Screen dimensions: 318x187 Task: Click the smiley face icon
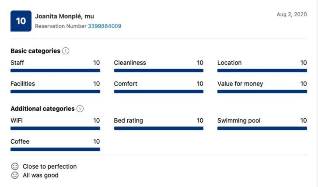click(x=15, y=166)
